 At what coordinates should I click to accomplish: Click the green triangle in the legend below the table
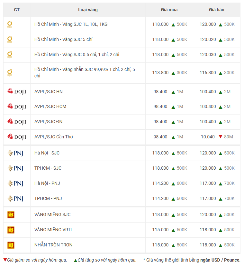click(76, 261)
